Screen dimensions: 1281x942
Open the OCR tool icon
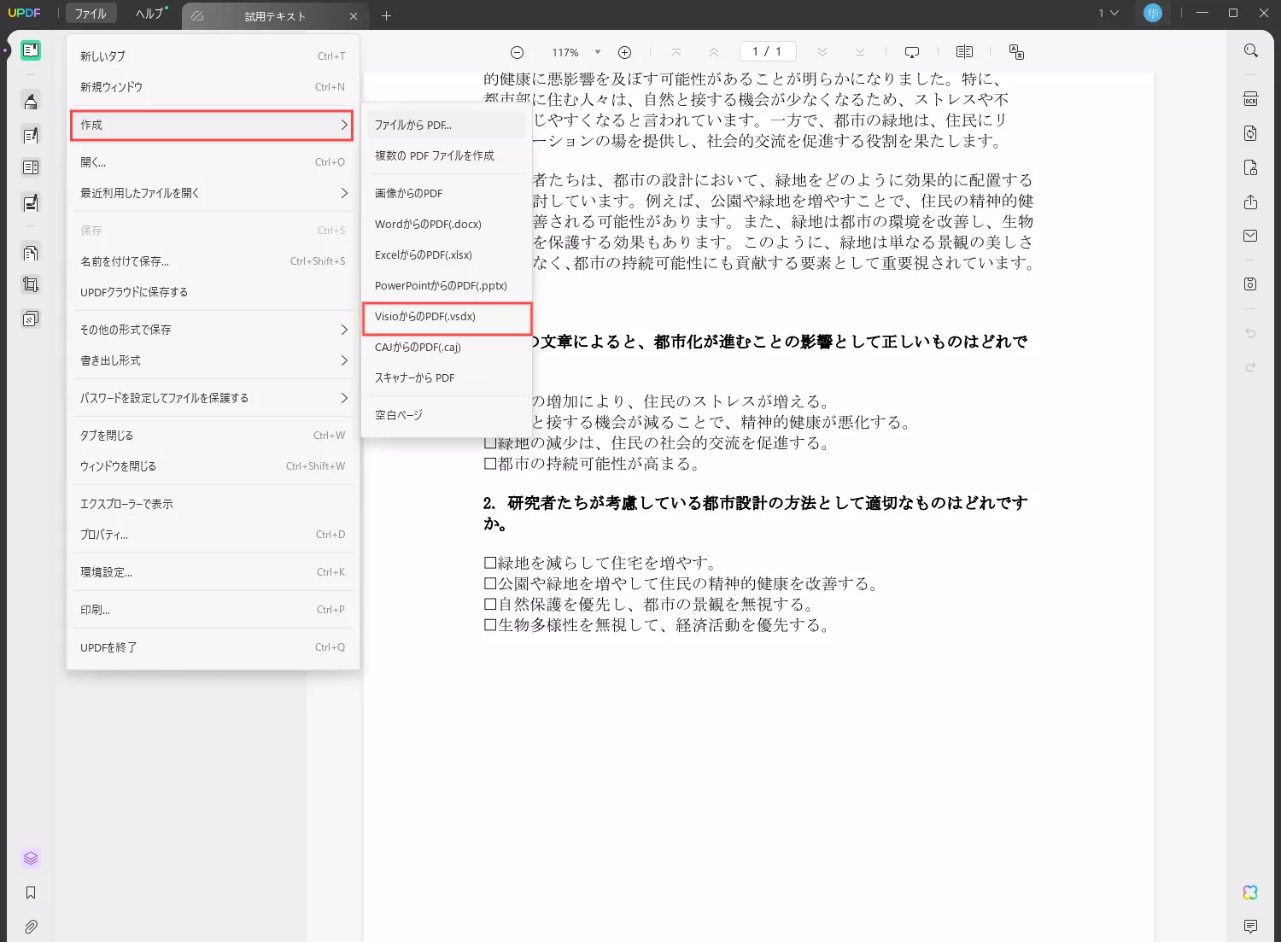point(1251,99)
